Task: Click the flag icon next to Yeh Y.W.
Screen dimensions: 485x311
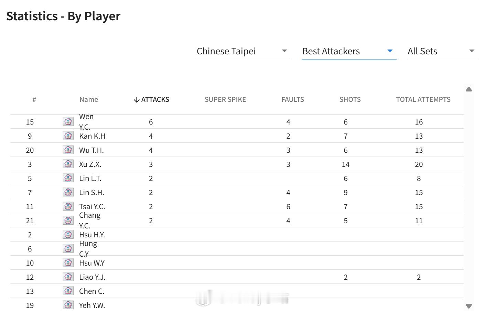Action: 68,305
